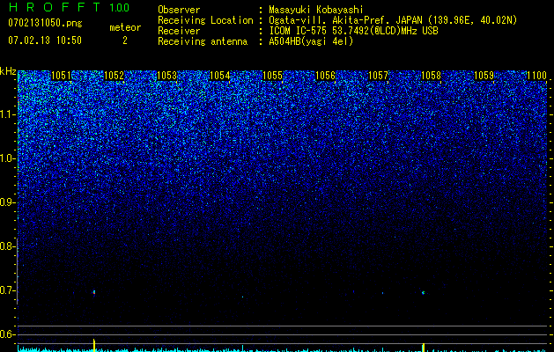Click the 1057 time marker

pyautogui.click(x=378, y=76)
